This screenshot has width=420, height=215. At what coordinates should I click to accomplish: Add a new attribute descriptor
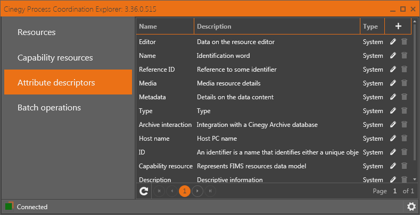point(398,26)
